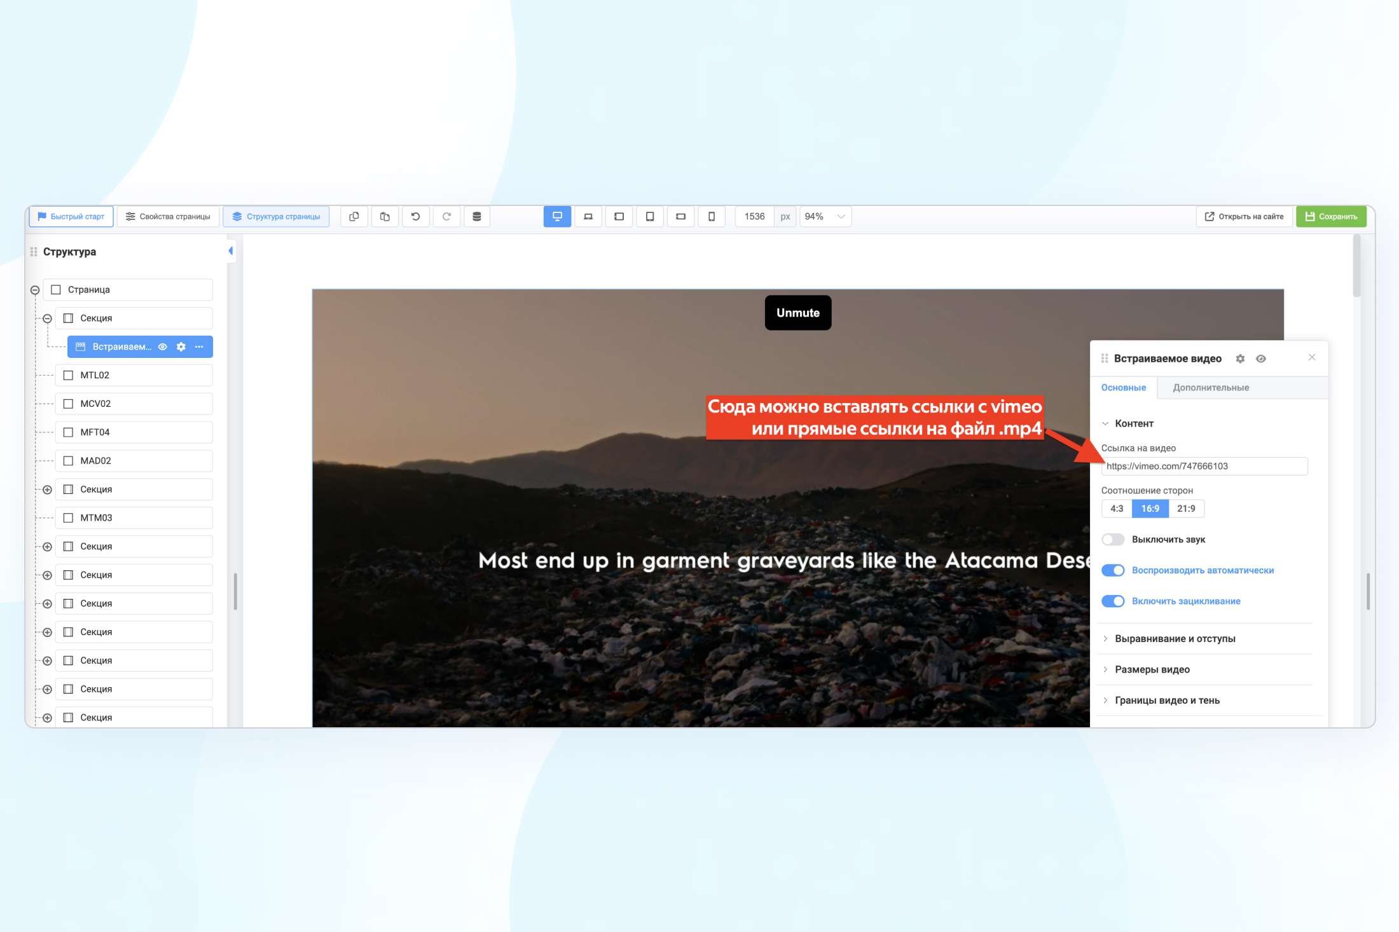Grab the Структура panel drag handle
Screen dimensions: 1399x932
34,252
